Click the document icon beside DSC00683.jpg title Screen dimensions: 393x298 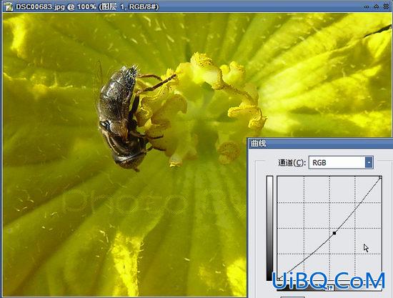click(9, 6)
